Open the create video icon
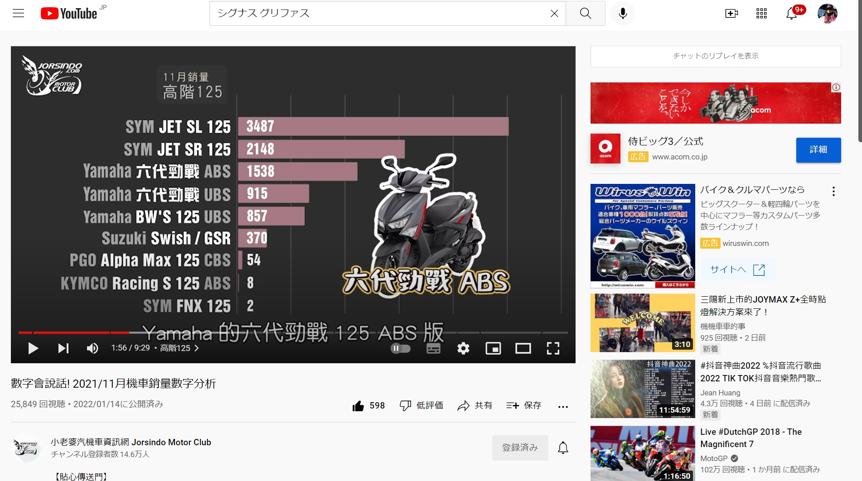 731,13
